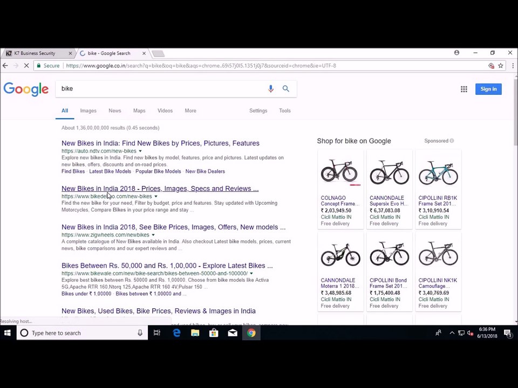The height and width of the screenshot is (388, 518).
Task: Click CIPOLLINI Bond Frame Set image
Action: coord(389,254)
